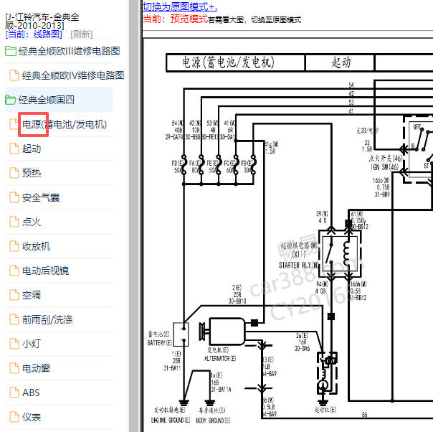Image resolution: width=433 pixels, height=432 pixels.
Task: Click the BODY GROUND(E) label
Action: click(213, 421)
